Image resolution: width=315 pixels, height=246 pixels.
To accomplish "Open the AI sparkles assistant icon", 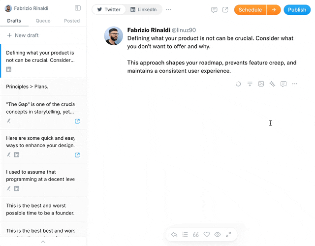I will point(272,84).
